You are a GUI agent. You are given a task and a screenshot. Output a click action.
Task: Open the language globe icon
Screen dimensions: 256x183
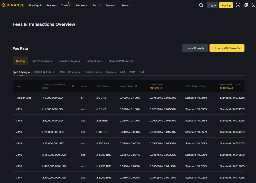click(246, 5)
